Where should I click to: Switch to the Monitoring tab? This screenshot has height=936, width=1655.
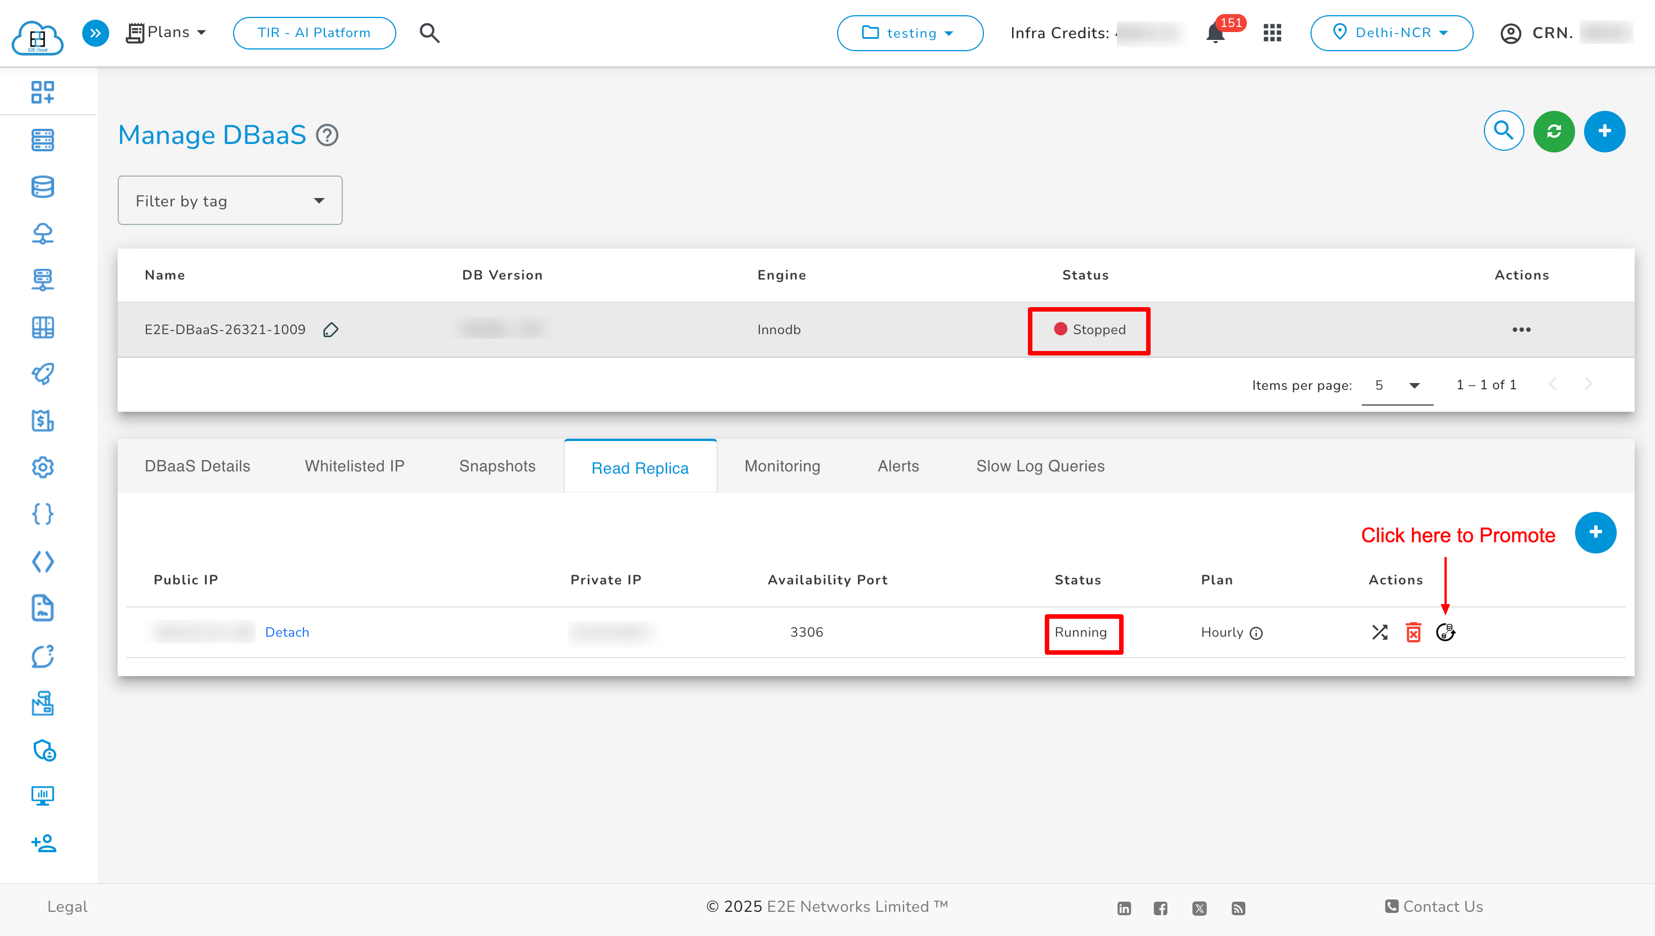tap(781, 466)
